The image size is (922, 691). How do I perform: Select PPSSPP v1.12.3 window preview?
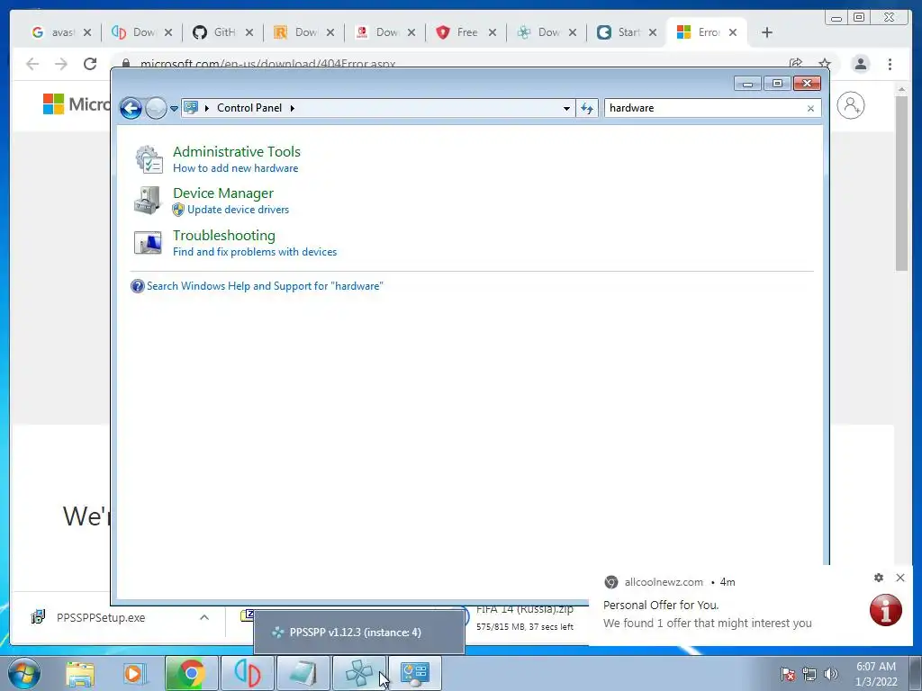pyautogui.click(x=359, y=633)
